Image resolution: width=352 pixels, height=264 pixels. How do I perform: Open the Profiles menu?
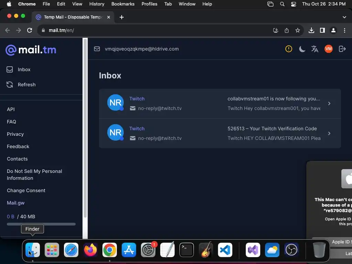(149, 4)
